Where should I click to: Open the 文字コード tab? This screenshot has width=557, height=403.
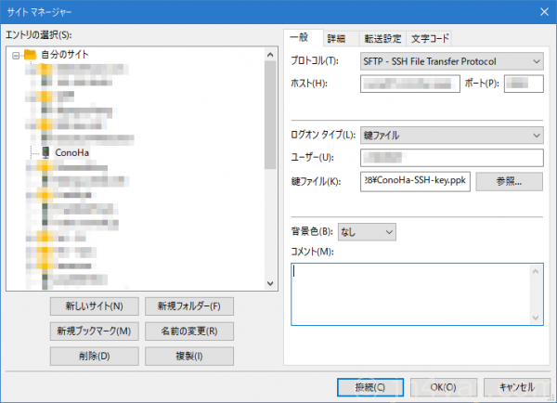pos(430,38)
